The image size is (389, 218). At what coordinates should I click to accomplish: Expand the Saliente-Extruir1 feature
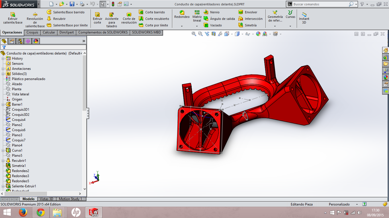pos(3,186)
